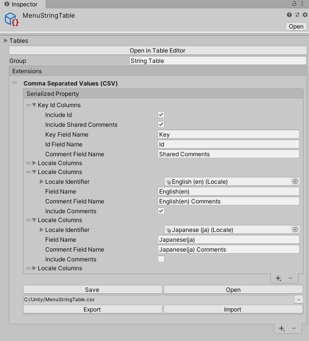
Task: Click the Open in Table Editor button
Action: [x=157, y=51]
